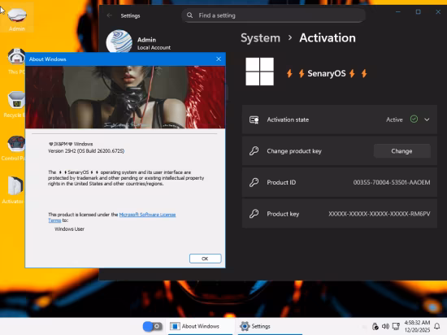Click the About Windows banner image
This screenshot has width=447, height=335.
click(125, 98)
